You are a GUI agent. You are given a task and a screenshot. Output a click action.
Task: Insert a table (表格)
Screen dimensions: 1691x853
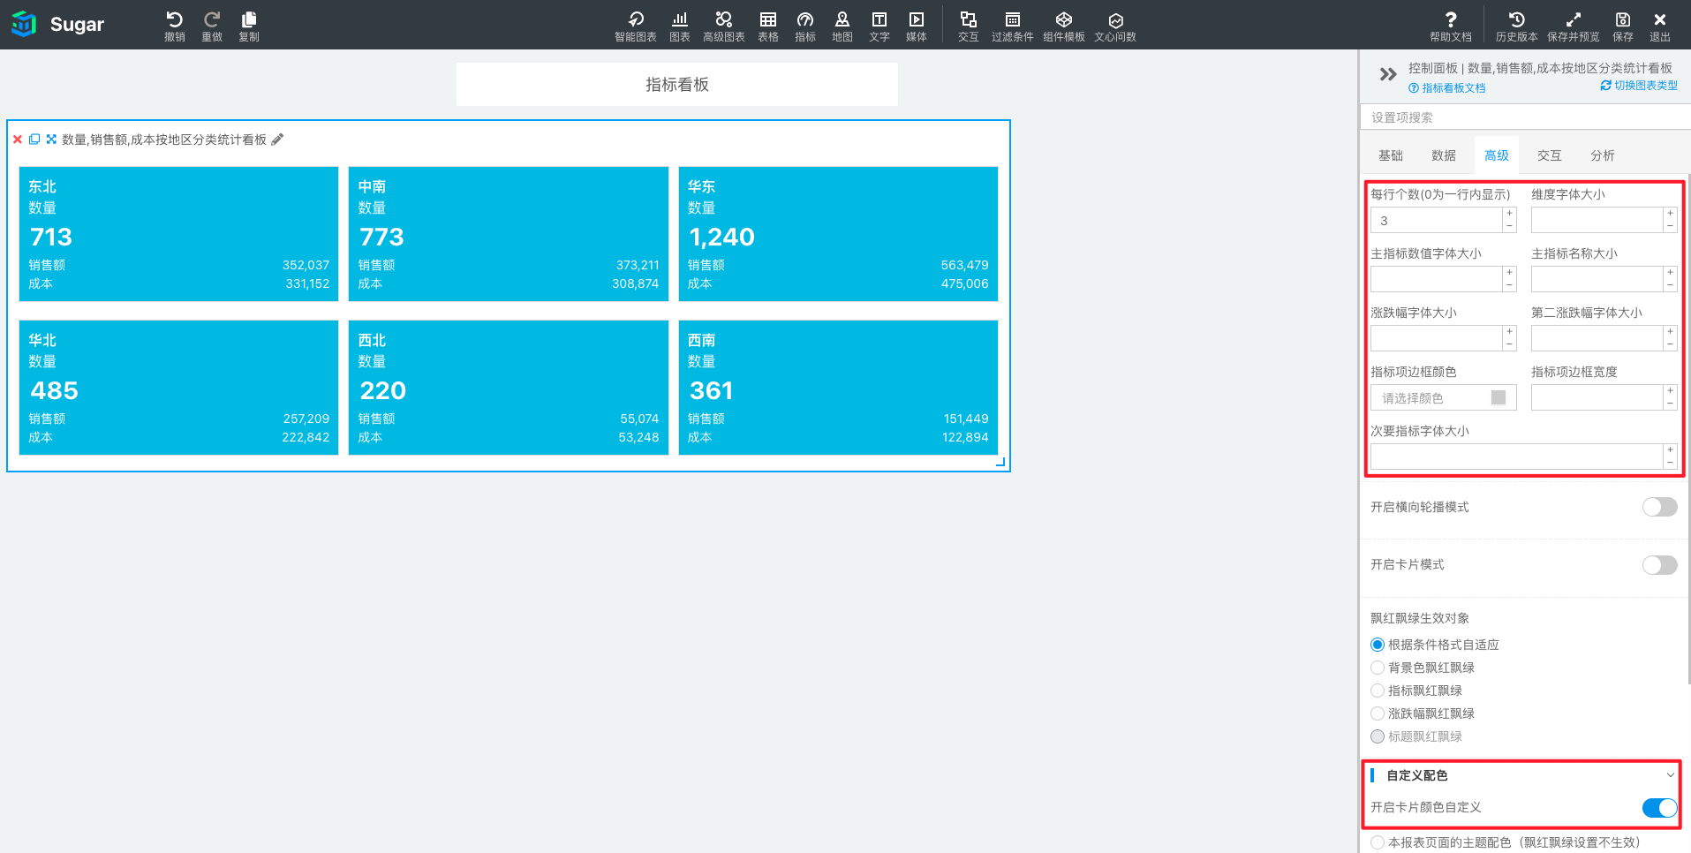click(x=768, y=26)
